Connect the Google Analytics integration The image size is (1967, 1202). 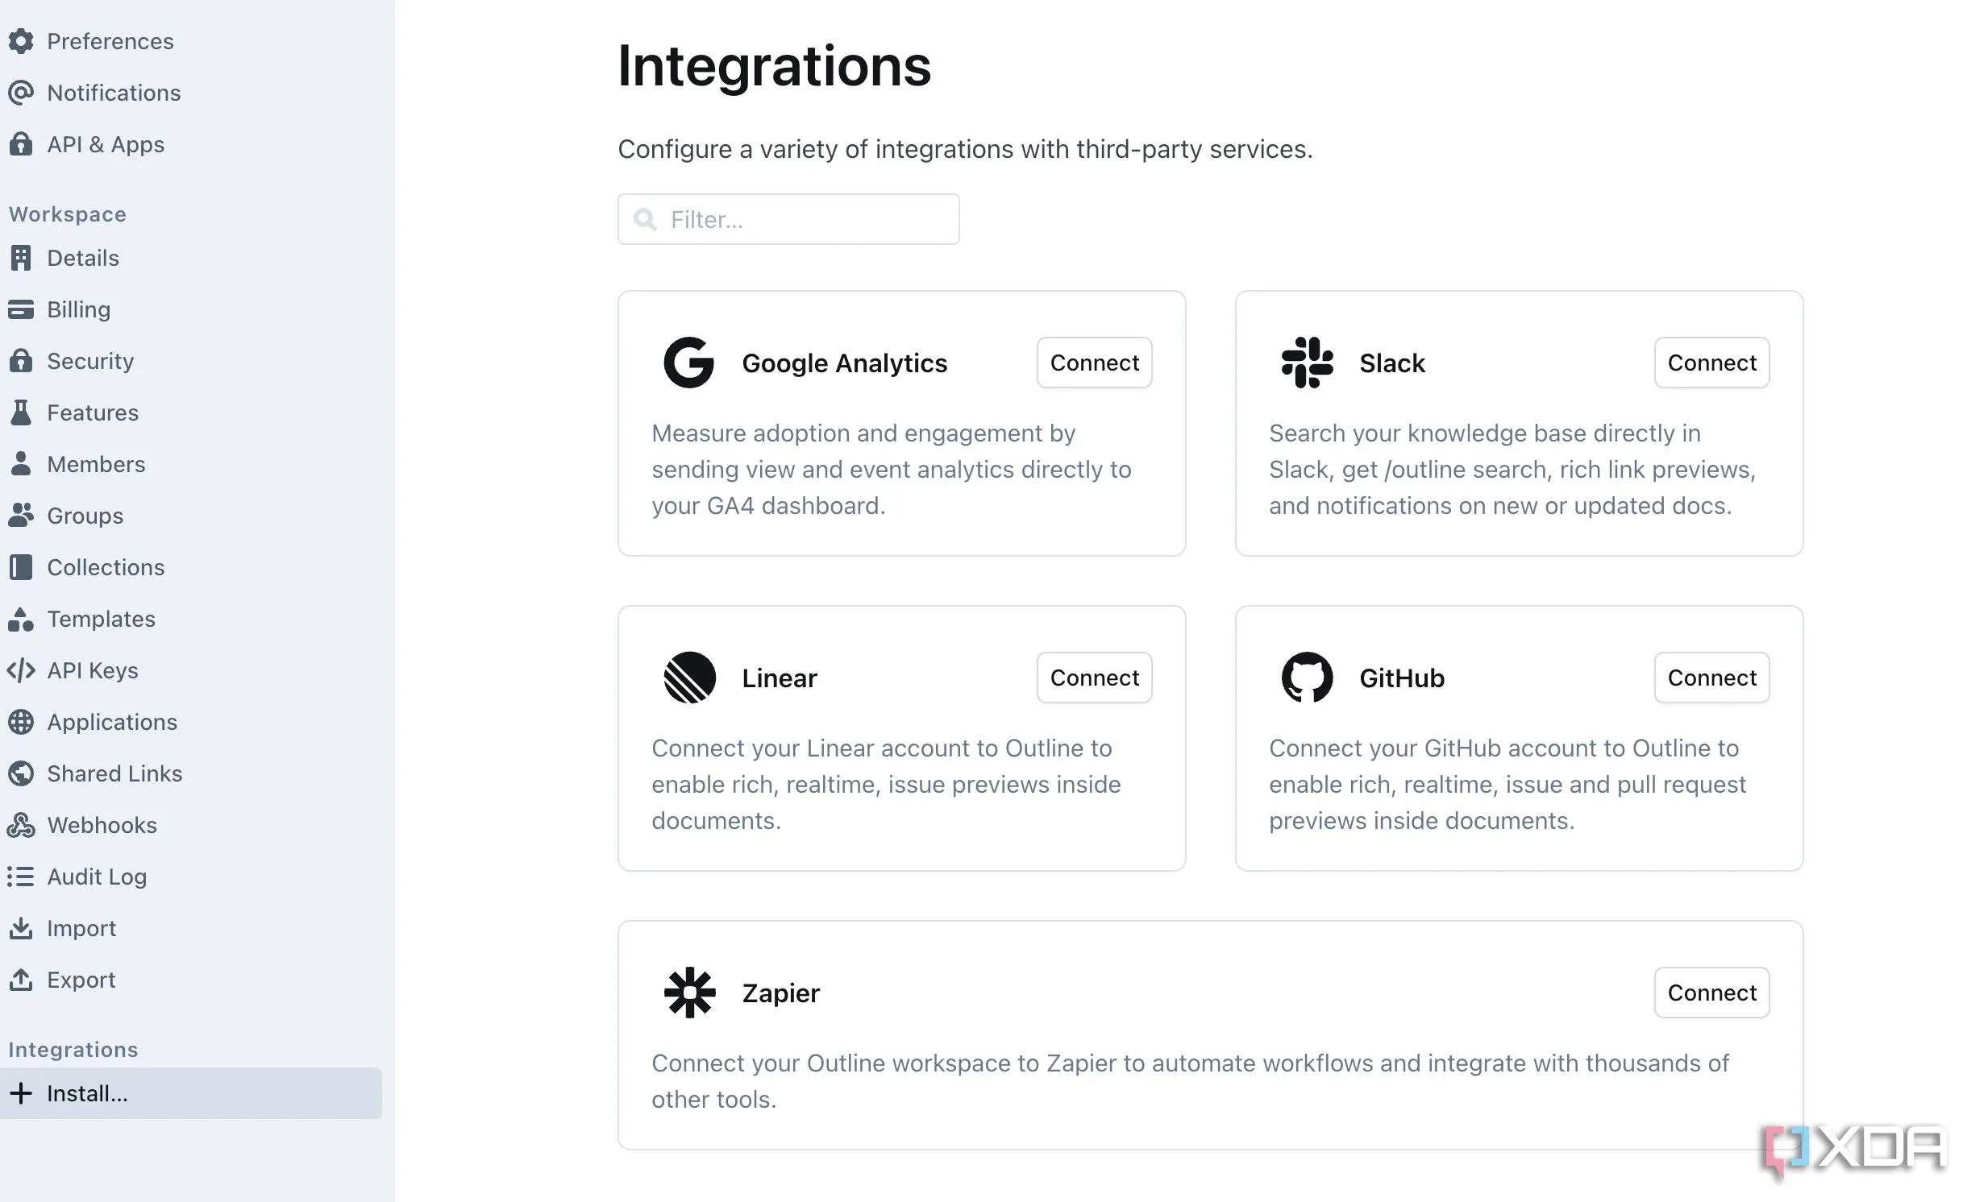(x=1094, y=363)
